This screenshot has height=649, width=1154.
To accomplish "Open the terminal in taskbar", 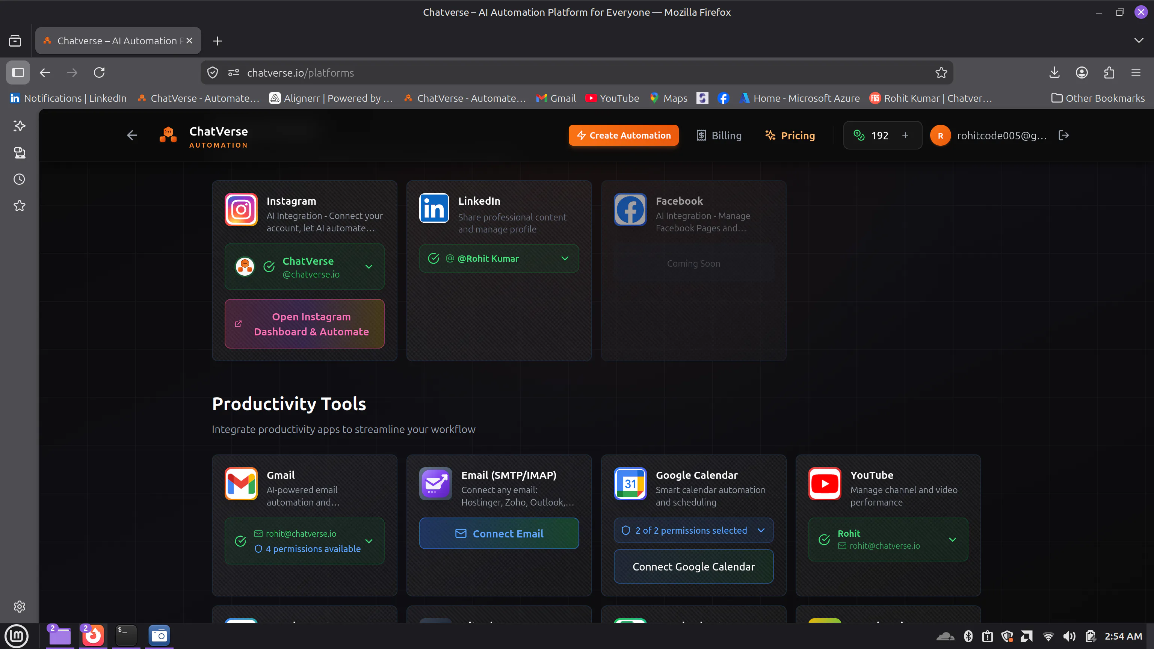I will tap(126, 636).
